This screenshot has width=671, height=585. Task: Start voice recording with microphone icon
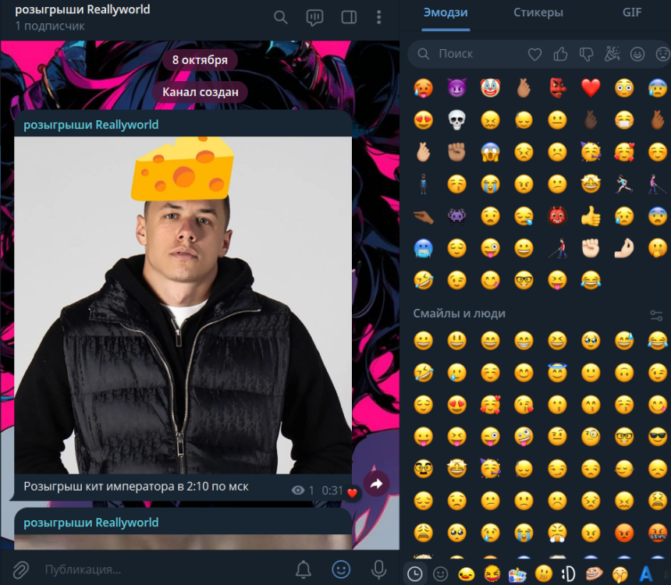point(378,569)
